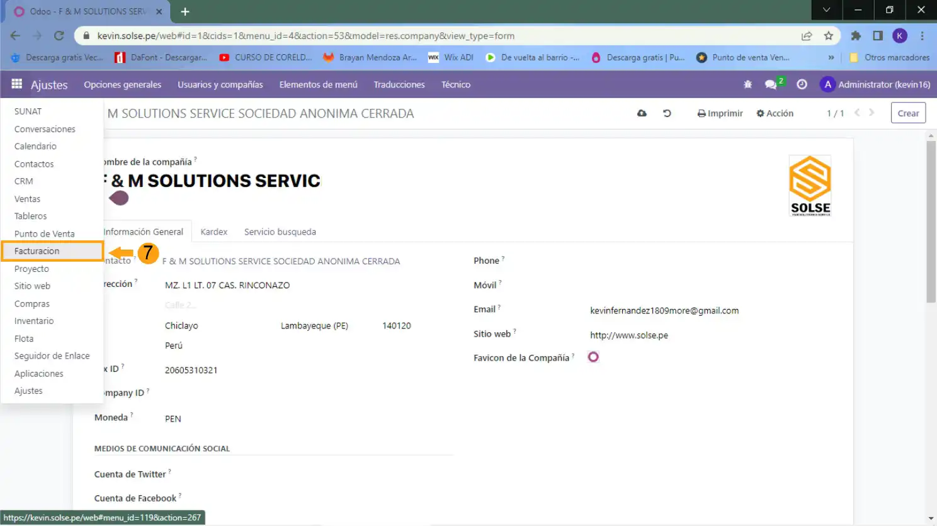Click the http://www.solse.pe website field
The image size is (937, 526).
(x=629, y=335)
